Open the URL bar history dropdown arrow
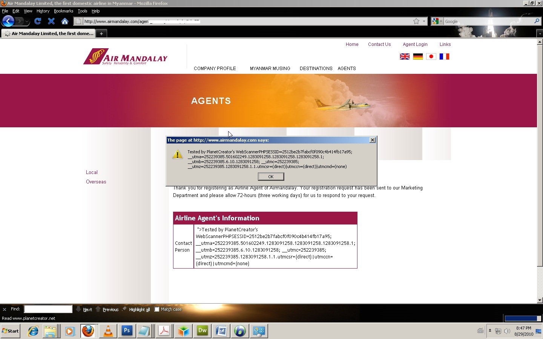Viewport: 543px width, 339px height. click(424, 21)
